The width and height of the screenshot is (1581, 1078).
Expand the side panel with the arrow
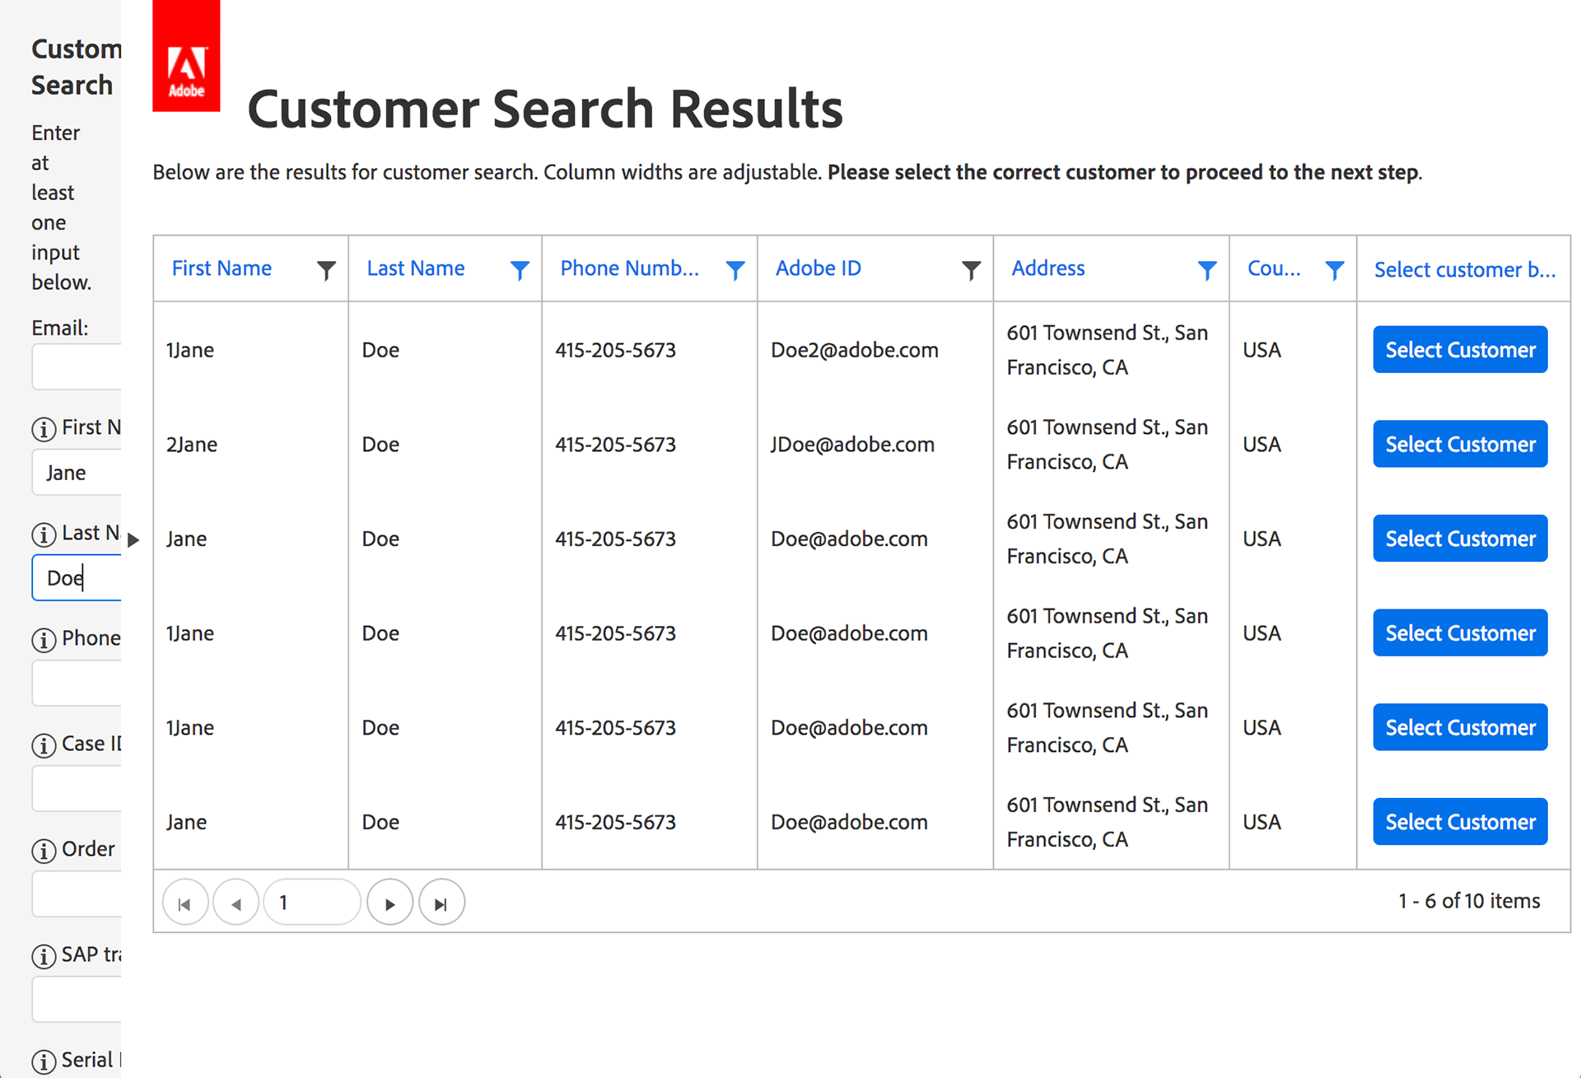133,540
